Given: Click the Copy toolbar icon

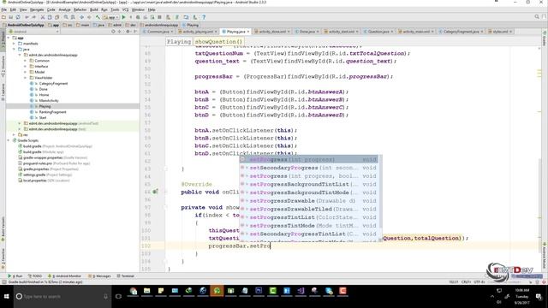Looking at the screenshot, I should point(50,17).
